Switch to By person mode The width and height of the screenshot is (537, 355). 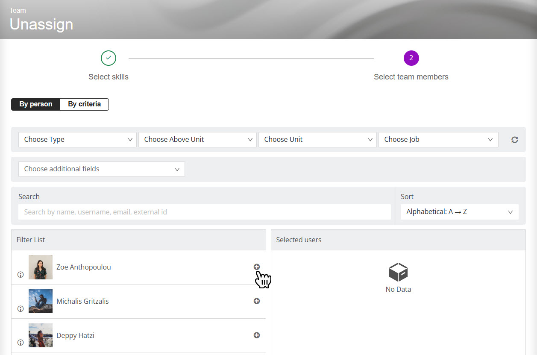(36, 104)
